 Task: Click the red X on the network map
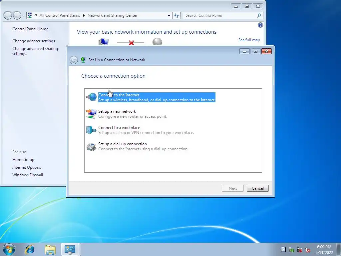(x=131, y=43)
